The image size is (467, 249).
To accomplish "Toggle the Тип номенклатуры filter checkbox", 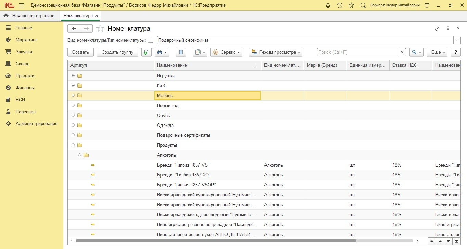I will (x=151, y=40).
